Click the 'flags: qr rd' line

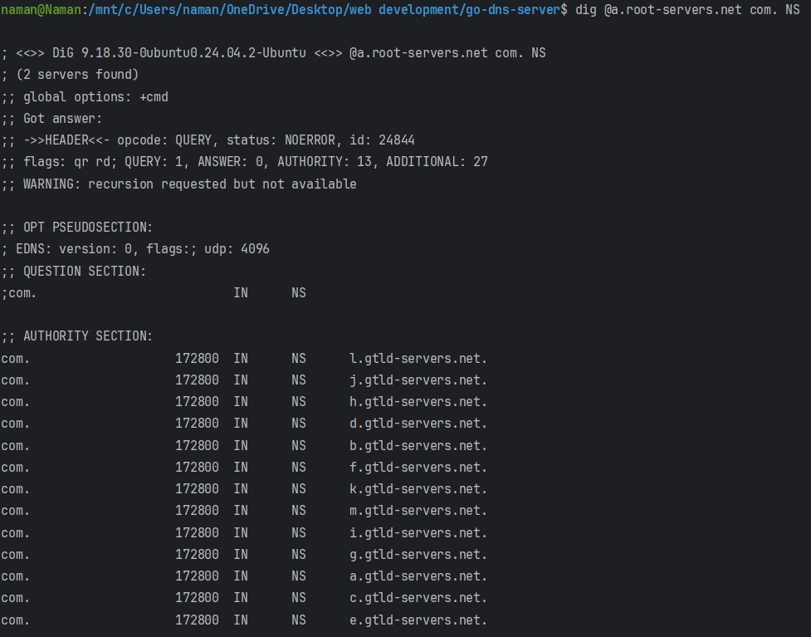244,162
